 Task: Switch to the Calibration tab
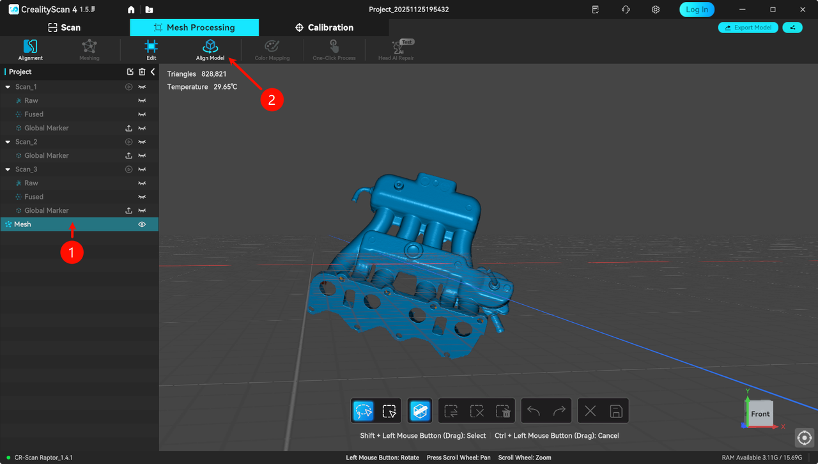pos(325,27)
